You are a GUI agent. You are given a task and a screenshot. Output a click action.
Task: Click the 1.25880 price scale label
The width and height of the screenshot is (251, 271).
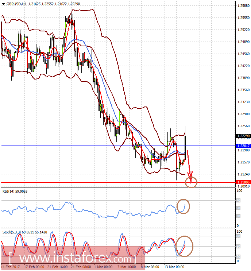(244, 6)
